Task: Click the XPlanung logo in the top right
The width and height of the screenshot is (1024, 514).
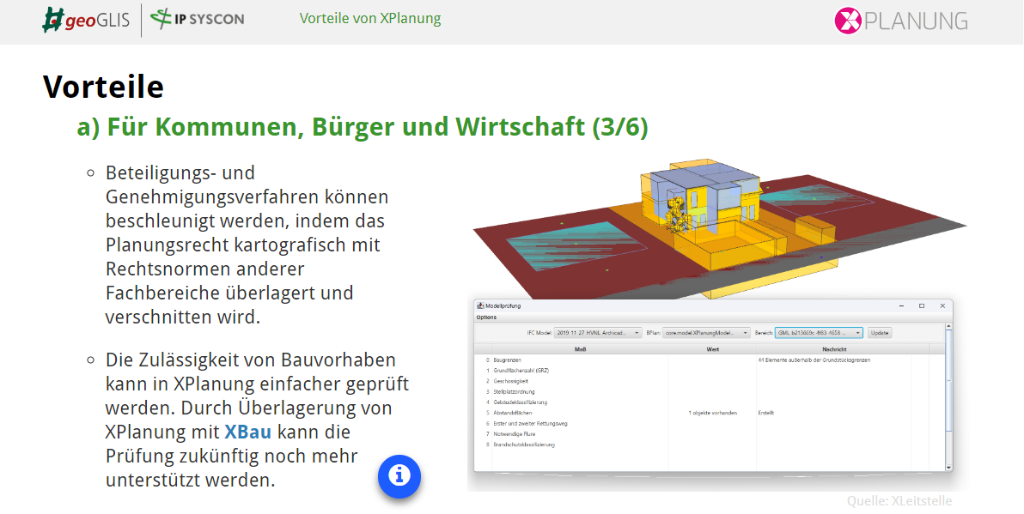Action: (900, 21)
